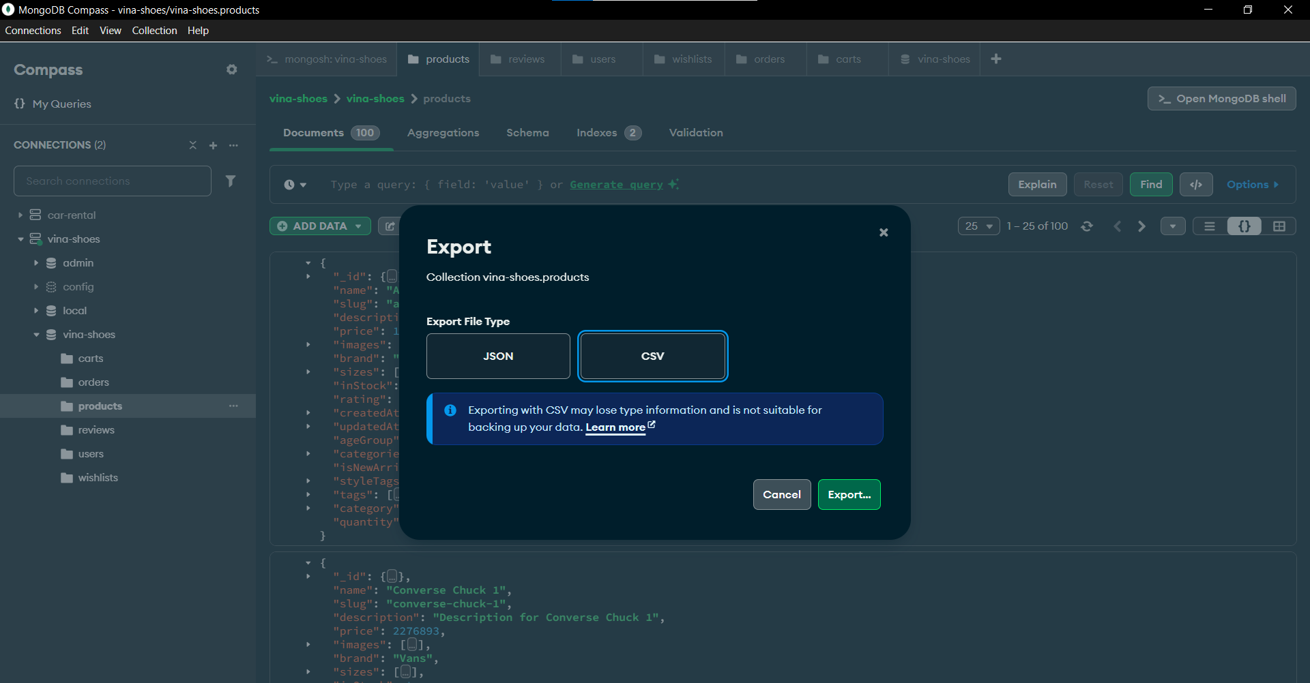This screenshot has height=683, width=1310.
Task: Click the Compass settings gear icon
Action: [x=232, y=70]
